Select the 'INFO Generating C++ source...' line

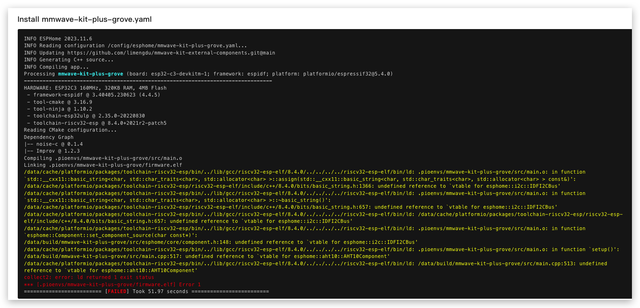(x=69, y=60)
